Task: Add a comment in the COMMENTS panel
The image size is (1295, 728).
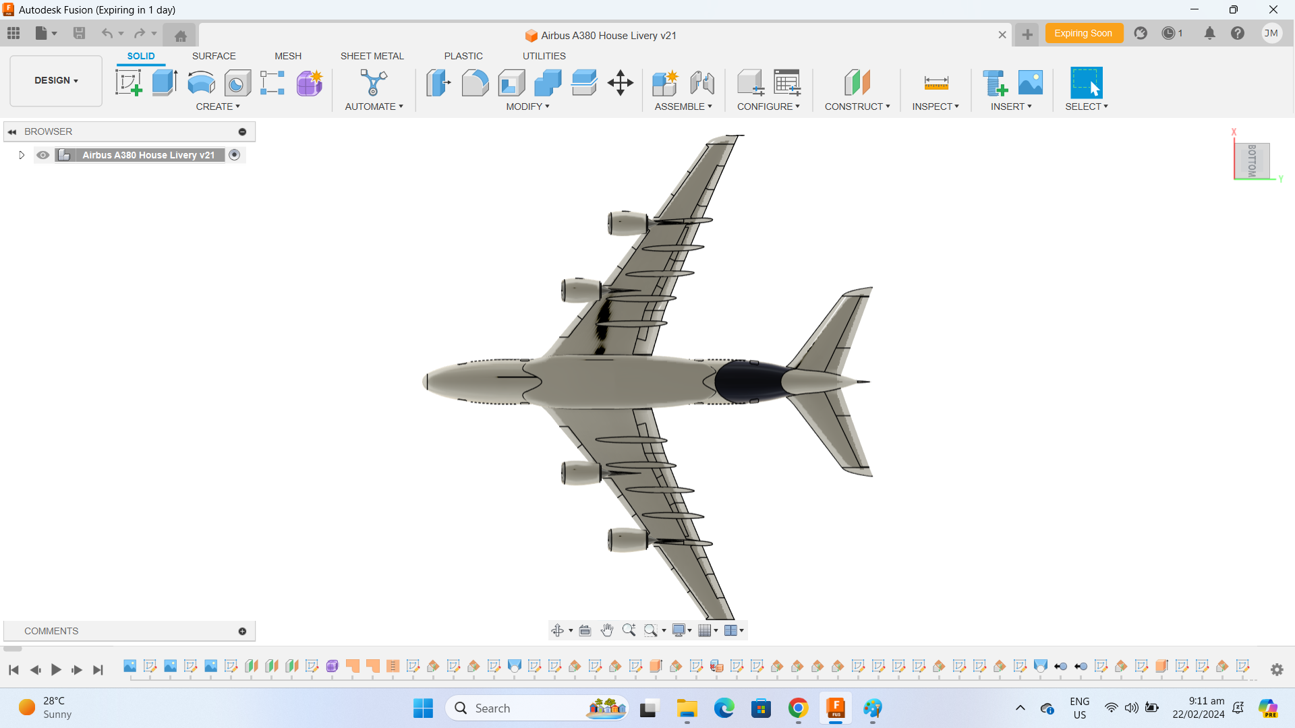Action: (241, 630)
